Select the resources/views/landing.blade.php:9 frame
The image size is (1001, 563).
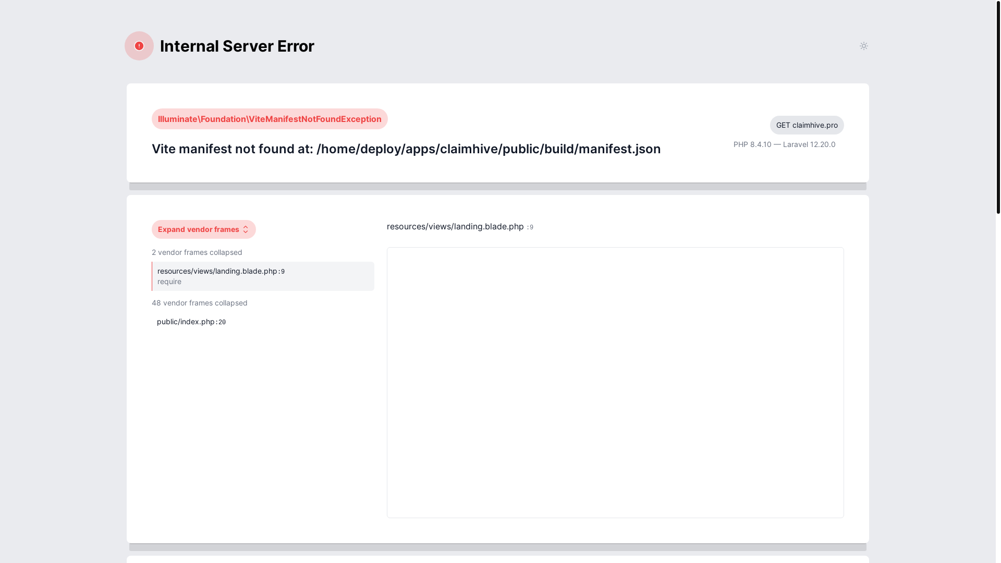click(263, 276)
